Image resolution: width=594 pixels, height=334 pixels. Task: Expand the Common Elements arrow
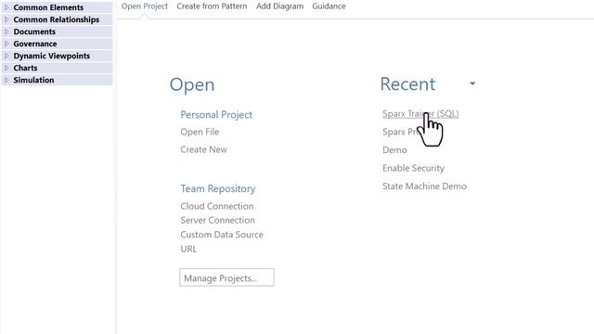tap(6, 7)
